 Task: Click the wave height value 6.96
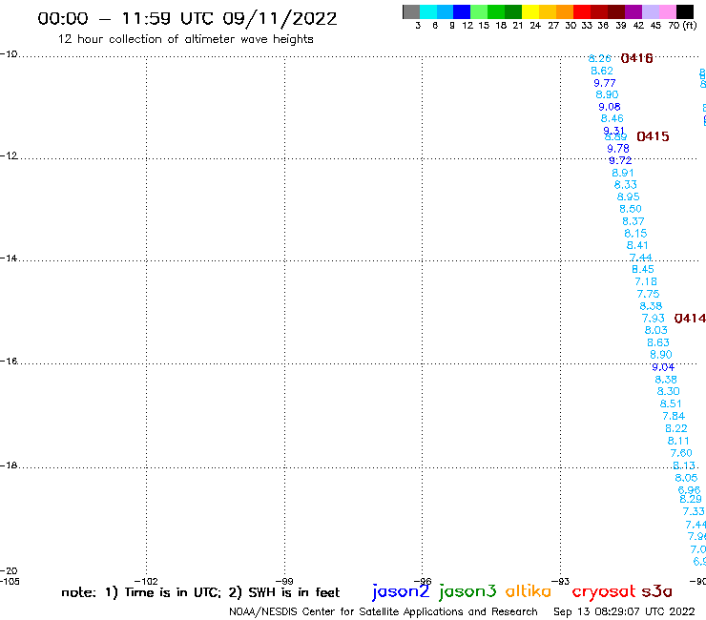pyautogui.click(x=689, y=489)
